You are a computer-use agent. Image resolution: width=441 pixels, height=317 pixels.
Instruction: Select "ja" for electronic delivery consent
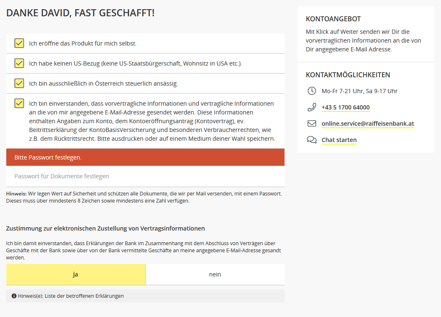75,274
